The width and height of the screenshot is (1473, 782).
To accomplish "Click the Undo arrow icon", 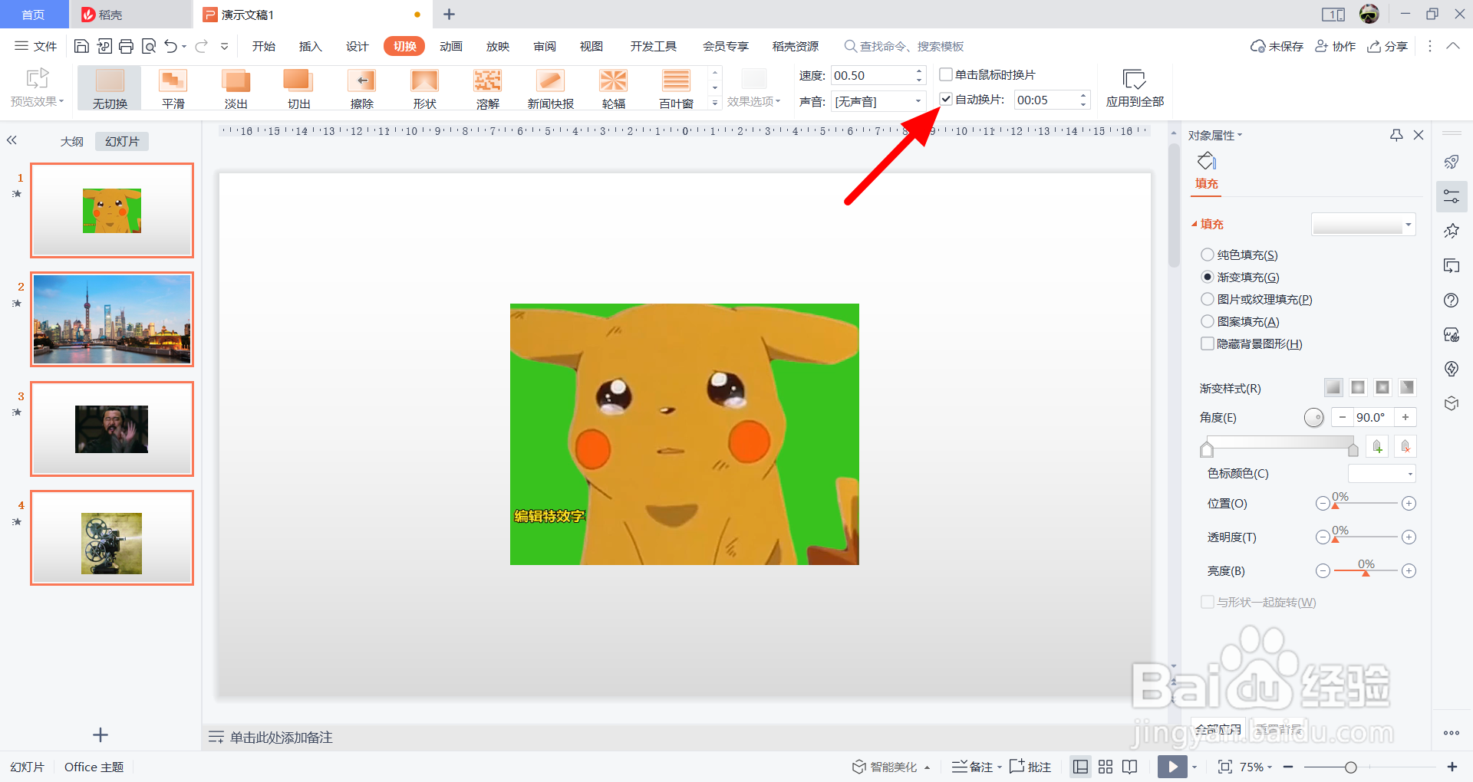I will tap(171, 46).
